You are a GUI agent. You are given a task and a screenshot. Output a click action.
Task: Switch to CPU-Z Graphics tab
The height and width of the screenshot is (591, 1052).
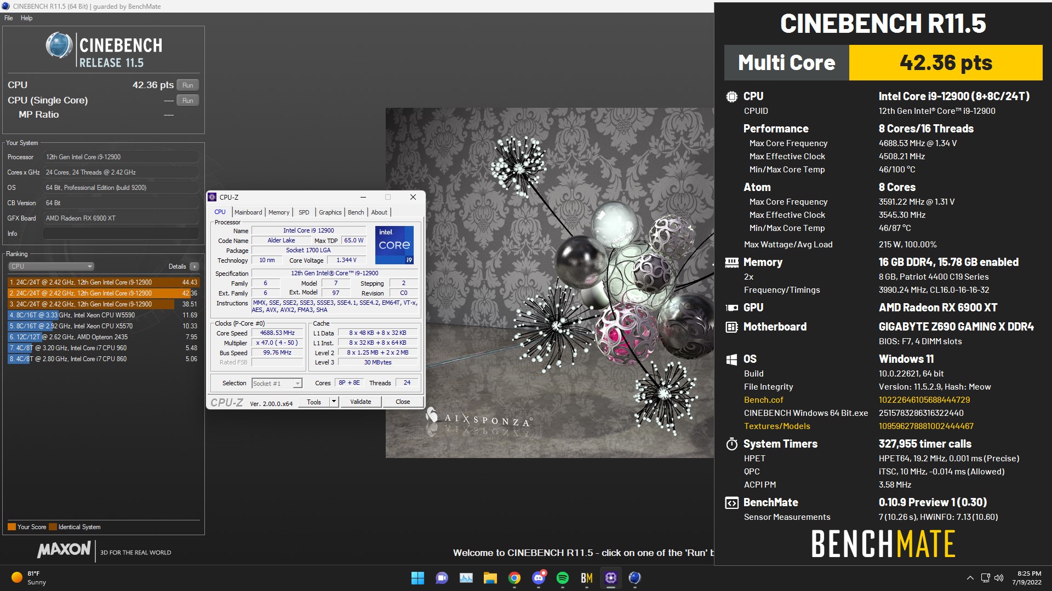pos(330,212)
